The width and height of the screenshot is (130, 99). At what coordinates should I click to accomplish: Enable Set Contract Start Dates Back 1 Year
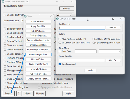[60, 43]
